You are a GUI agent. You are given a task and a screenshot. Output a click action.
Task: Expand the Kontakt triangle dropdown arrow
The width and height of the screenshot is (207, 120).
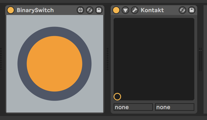coord(125,10)
